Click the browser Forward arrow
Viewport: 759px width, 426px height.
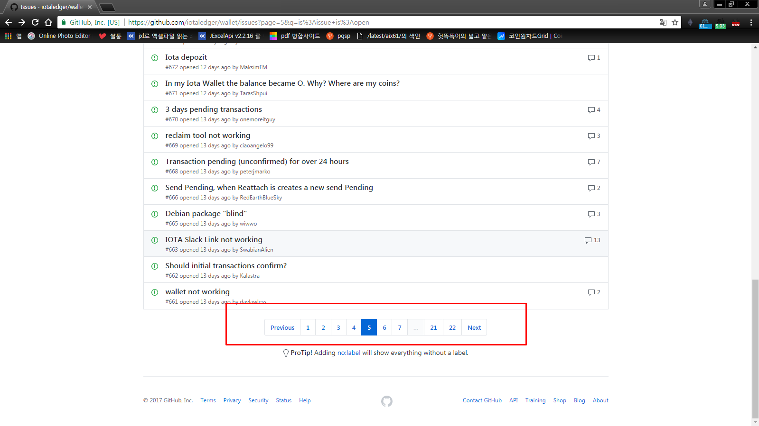coord(22,22)
